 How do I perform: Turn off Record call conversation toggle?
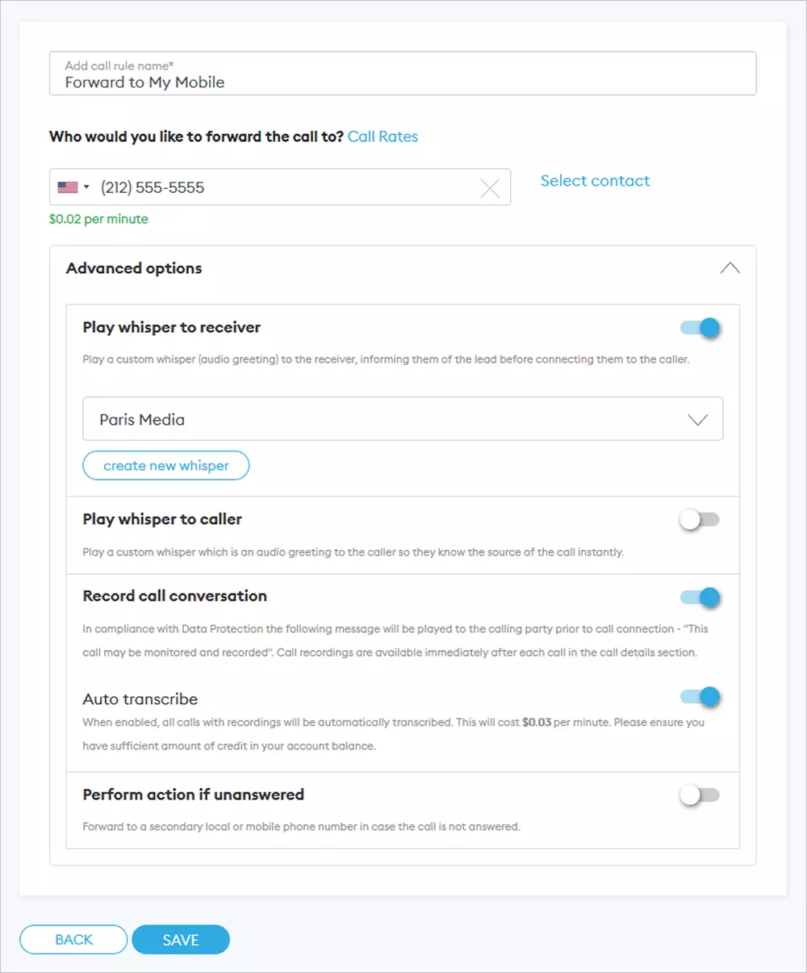(x=700, y=598)
